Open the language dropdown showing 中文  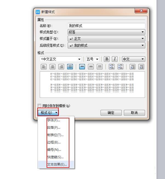point(133,59)
